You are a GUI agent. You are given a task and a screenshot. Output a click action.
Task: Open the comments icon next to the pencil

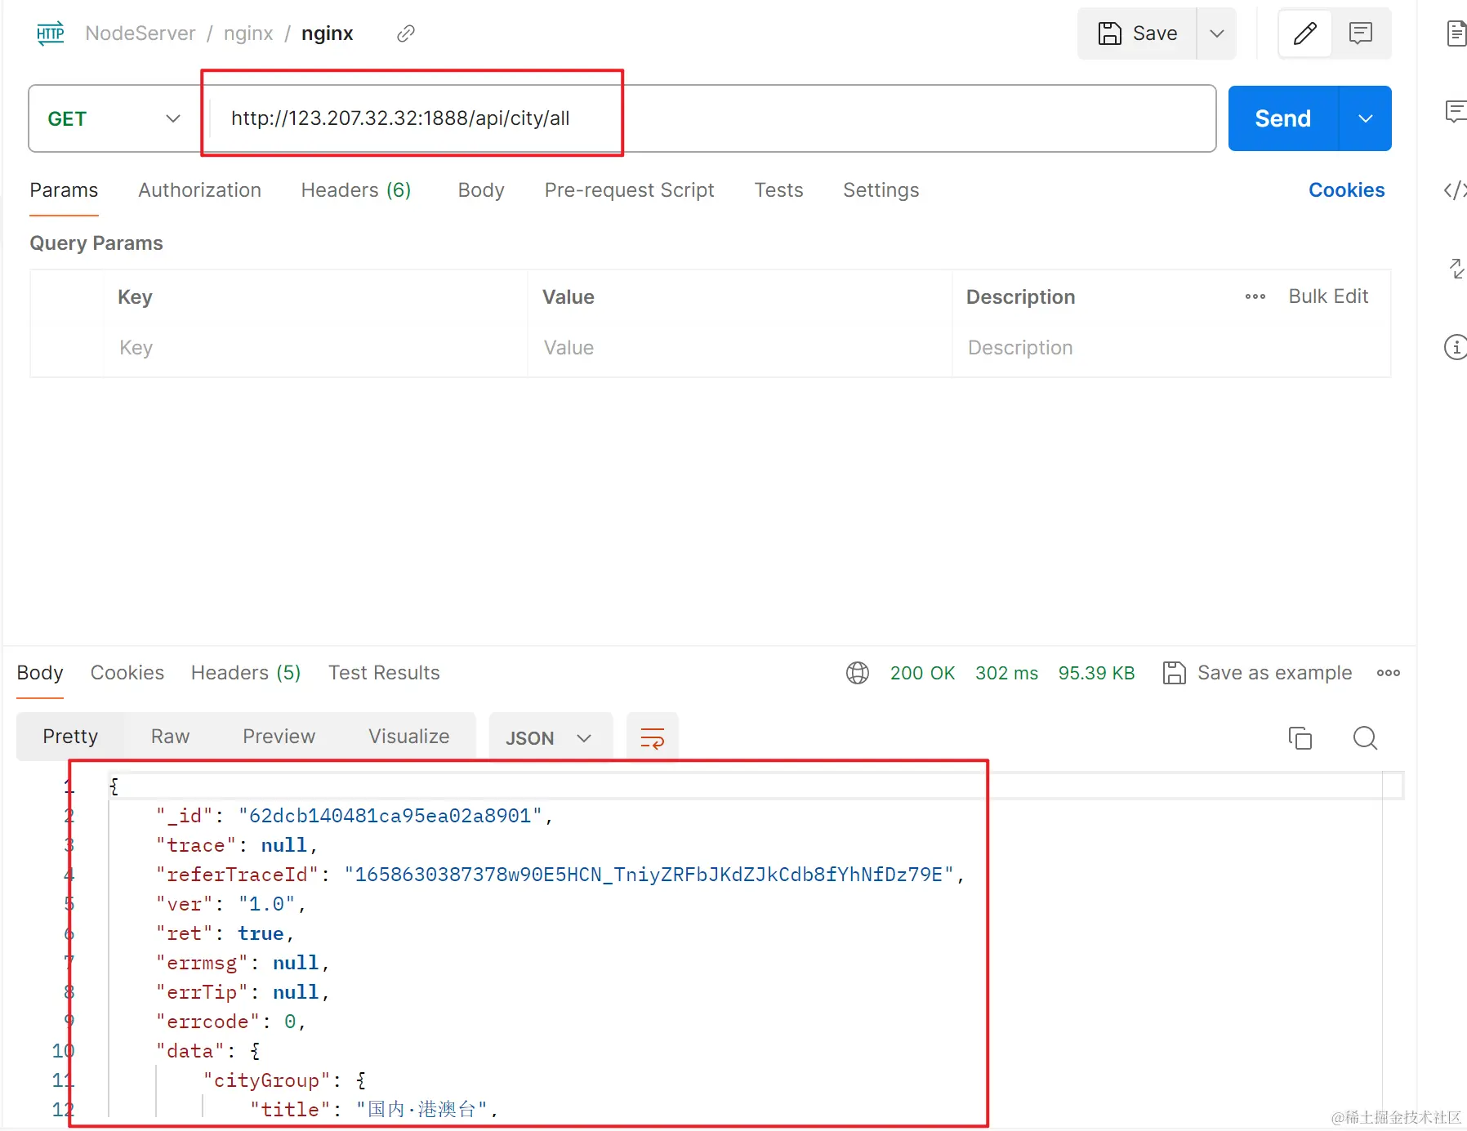pyautogui.click(x=1361, y=33)
